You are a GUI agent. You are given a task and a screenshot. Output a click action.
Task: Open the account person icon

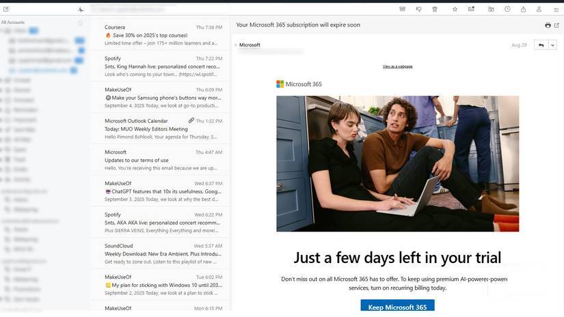[539, 10]
